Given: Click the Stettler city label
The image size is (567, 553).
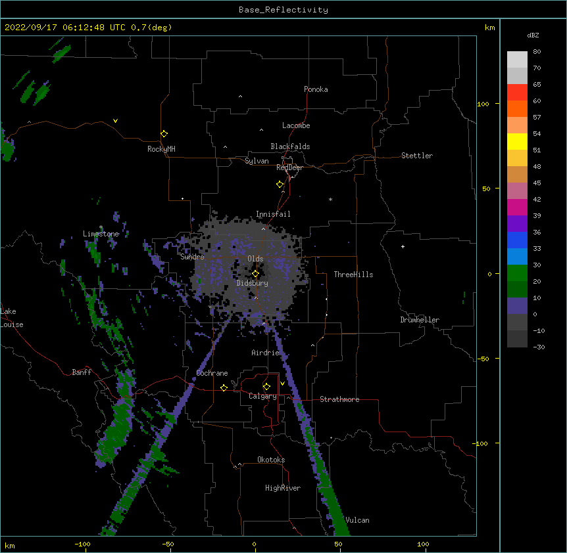Looking at the screenshot, I should point(417,156).
